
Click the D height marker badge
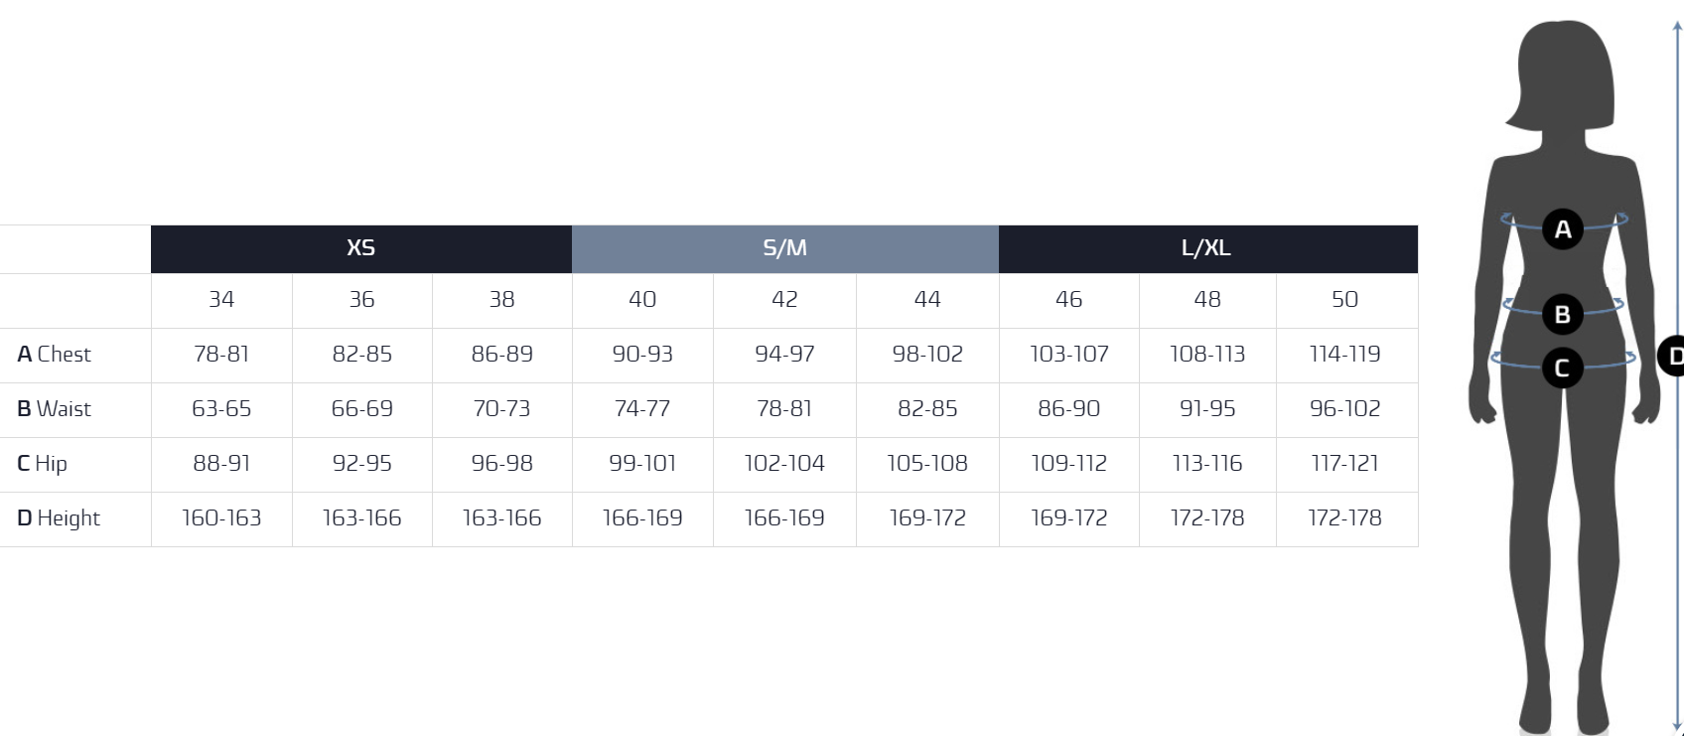[1672, 356]
